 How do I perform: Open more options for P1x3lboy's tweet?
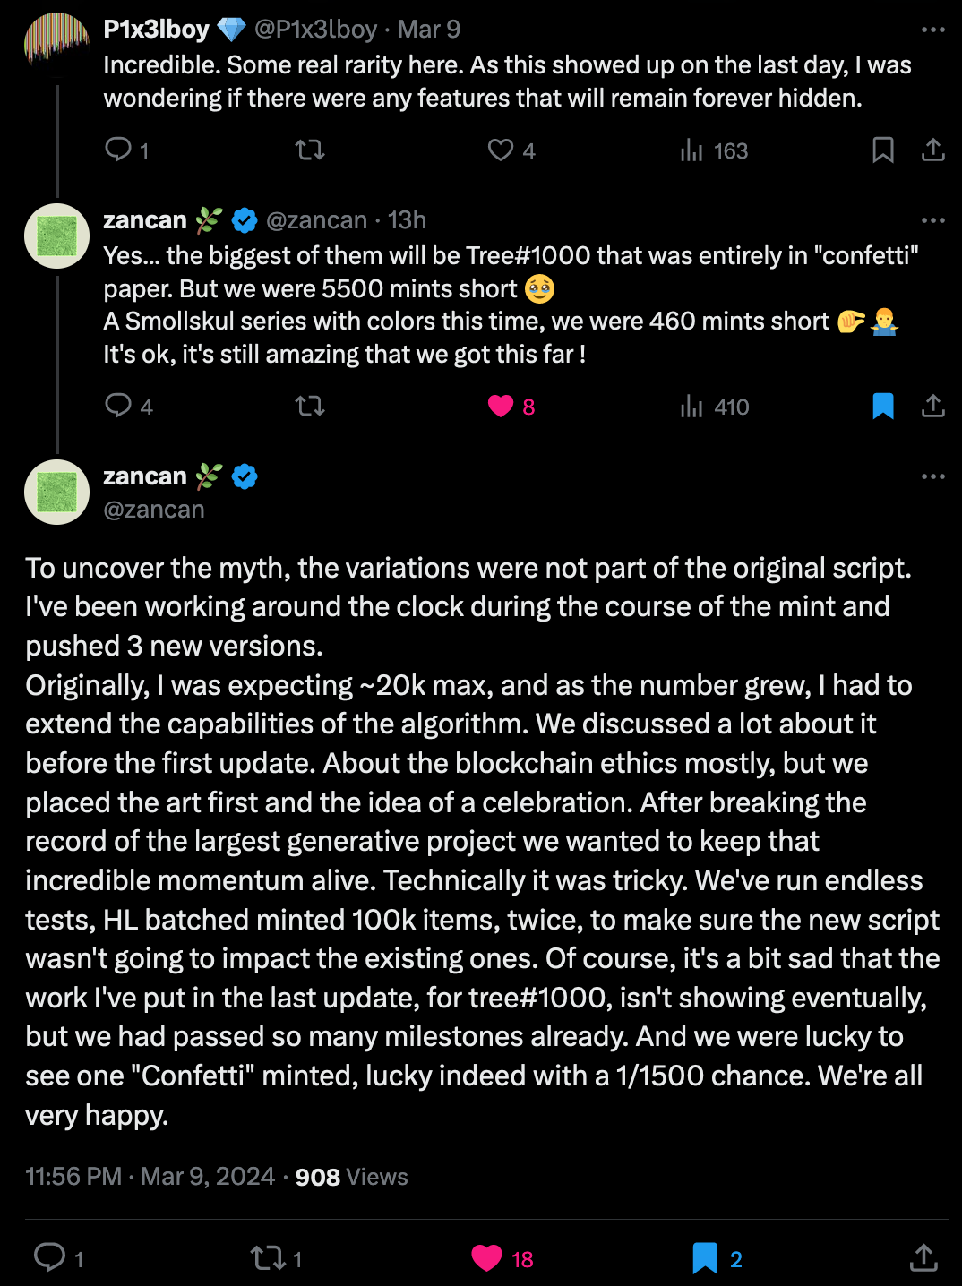[933, 30]
